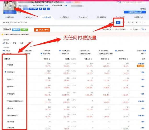Select the 整体 radio option
149x130 pixels.
tap(4, 43)
